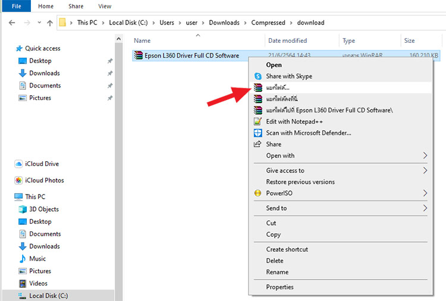Expand chevron after Compressed breadcrumb
The image size is (446, 301).
(x=291, y=23)
